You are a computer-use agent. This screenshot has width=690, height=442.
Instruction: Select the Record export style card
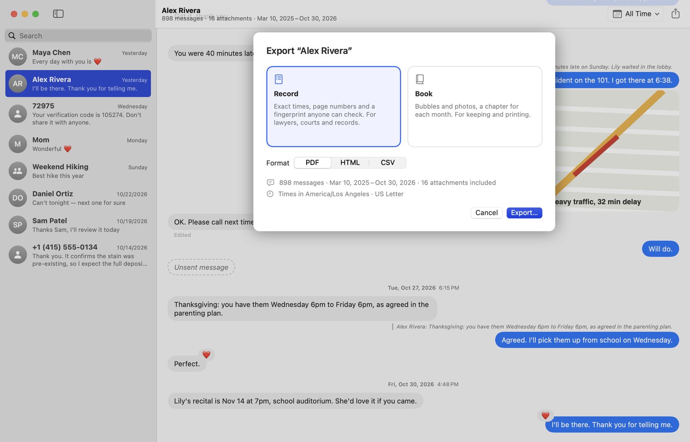coord(333,106)
